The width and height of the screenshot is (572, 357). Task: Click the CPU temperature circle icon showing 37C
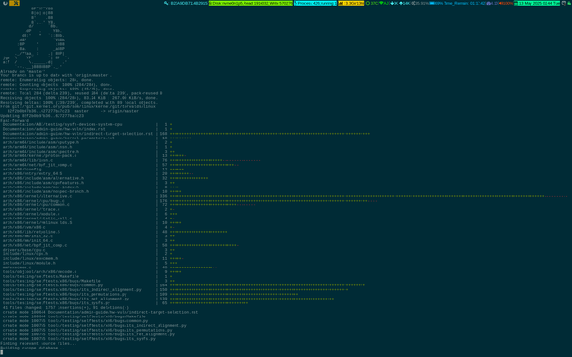click(368, 3)
